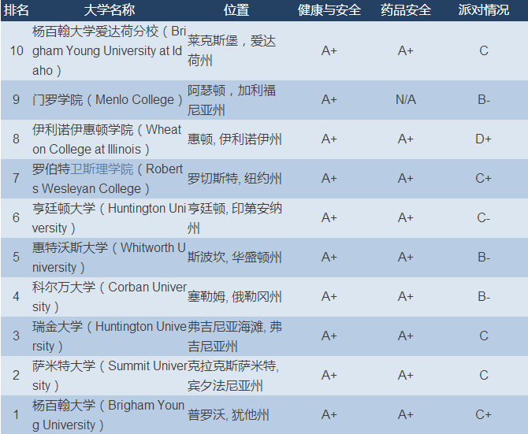Click the 派对情况 column header
The height and width of the screenshot is (434, 528).
coord(484,10)
